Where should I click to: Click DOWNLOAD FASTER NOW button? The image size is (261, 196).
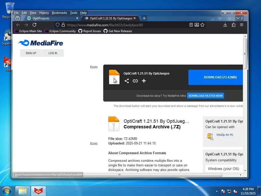click(205, 96)
